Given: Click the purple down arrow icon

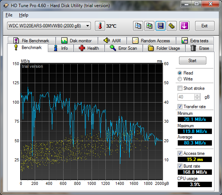Looking at the screenshot, I should click(x=184, y=26).
